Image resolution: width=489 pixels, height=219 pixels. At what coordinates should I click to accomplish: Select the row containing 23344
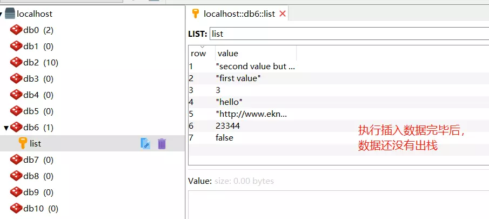point(339,125)
